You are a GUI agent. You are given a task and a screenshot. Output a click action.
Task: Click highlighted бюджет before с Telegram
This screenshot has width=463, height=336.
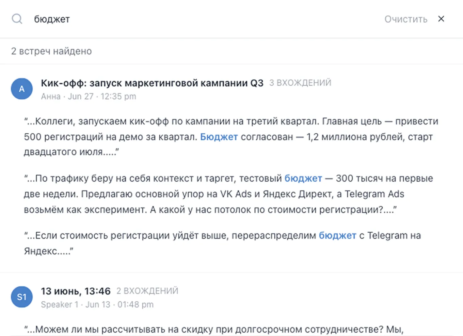337,235
